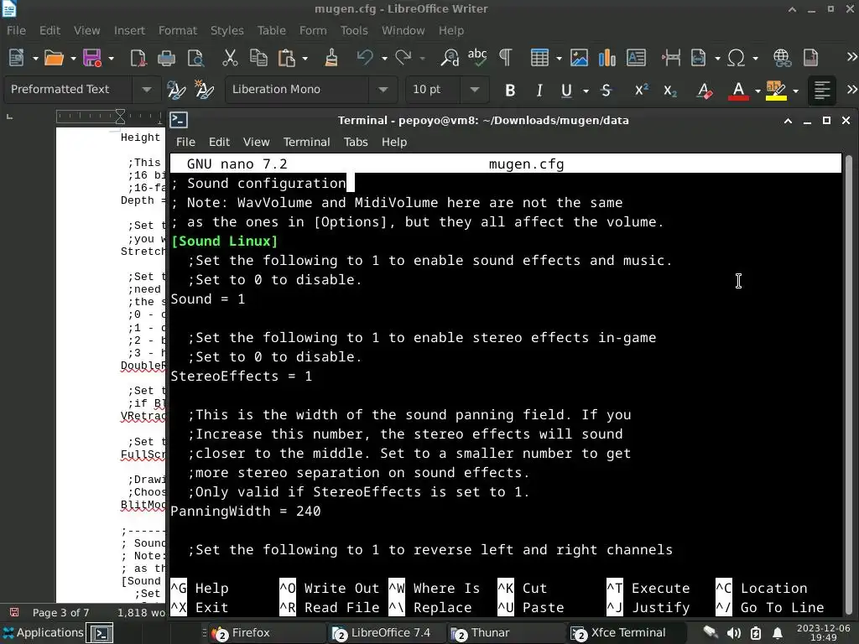Expand the underline style dropdown arrow
859x644 pixels.
[x=586, y=91]
